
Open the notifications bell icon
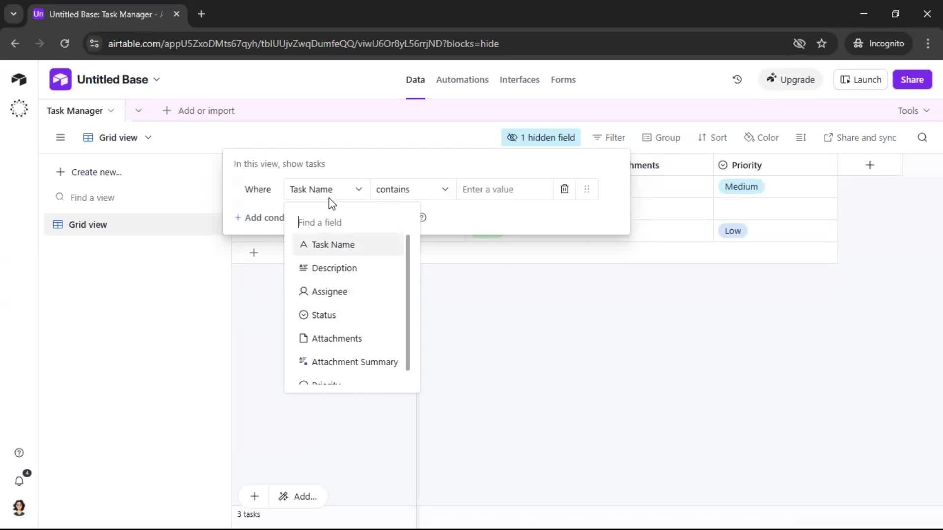click(x=19, y=481)
